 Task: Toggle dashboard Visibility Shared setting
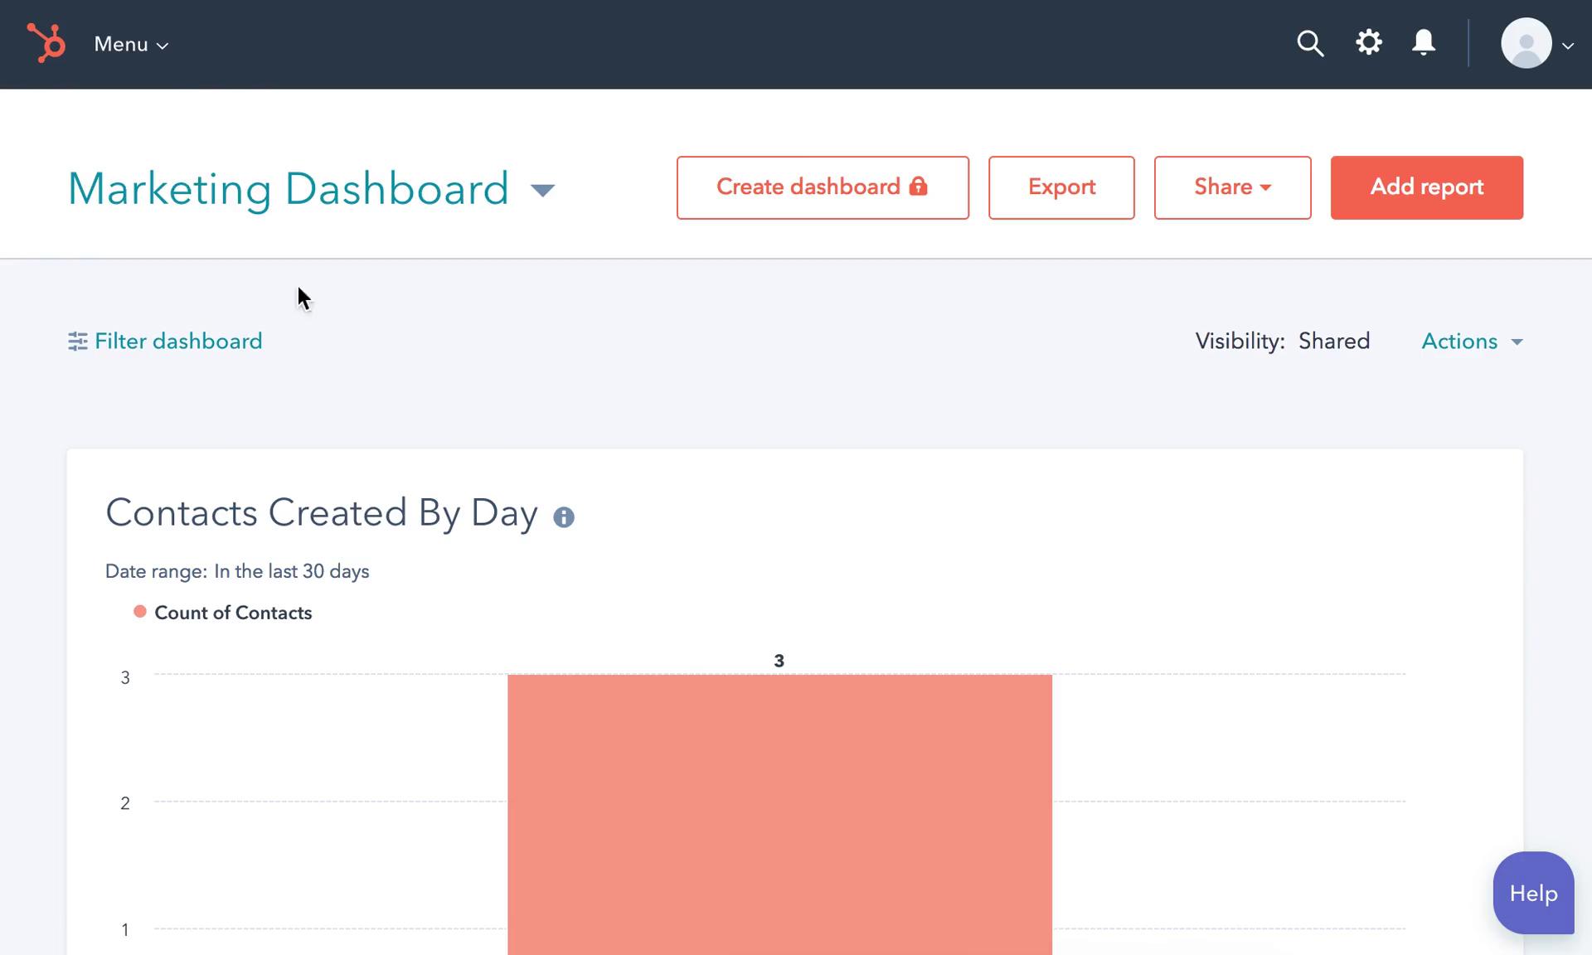point(1334,341)
